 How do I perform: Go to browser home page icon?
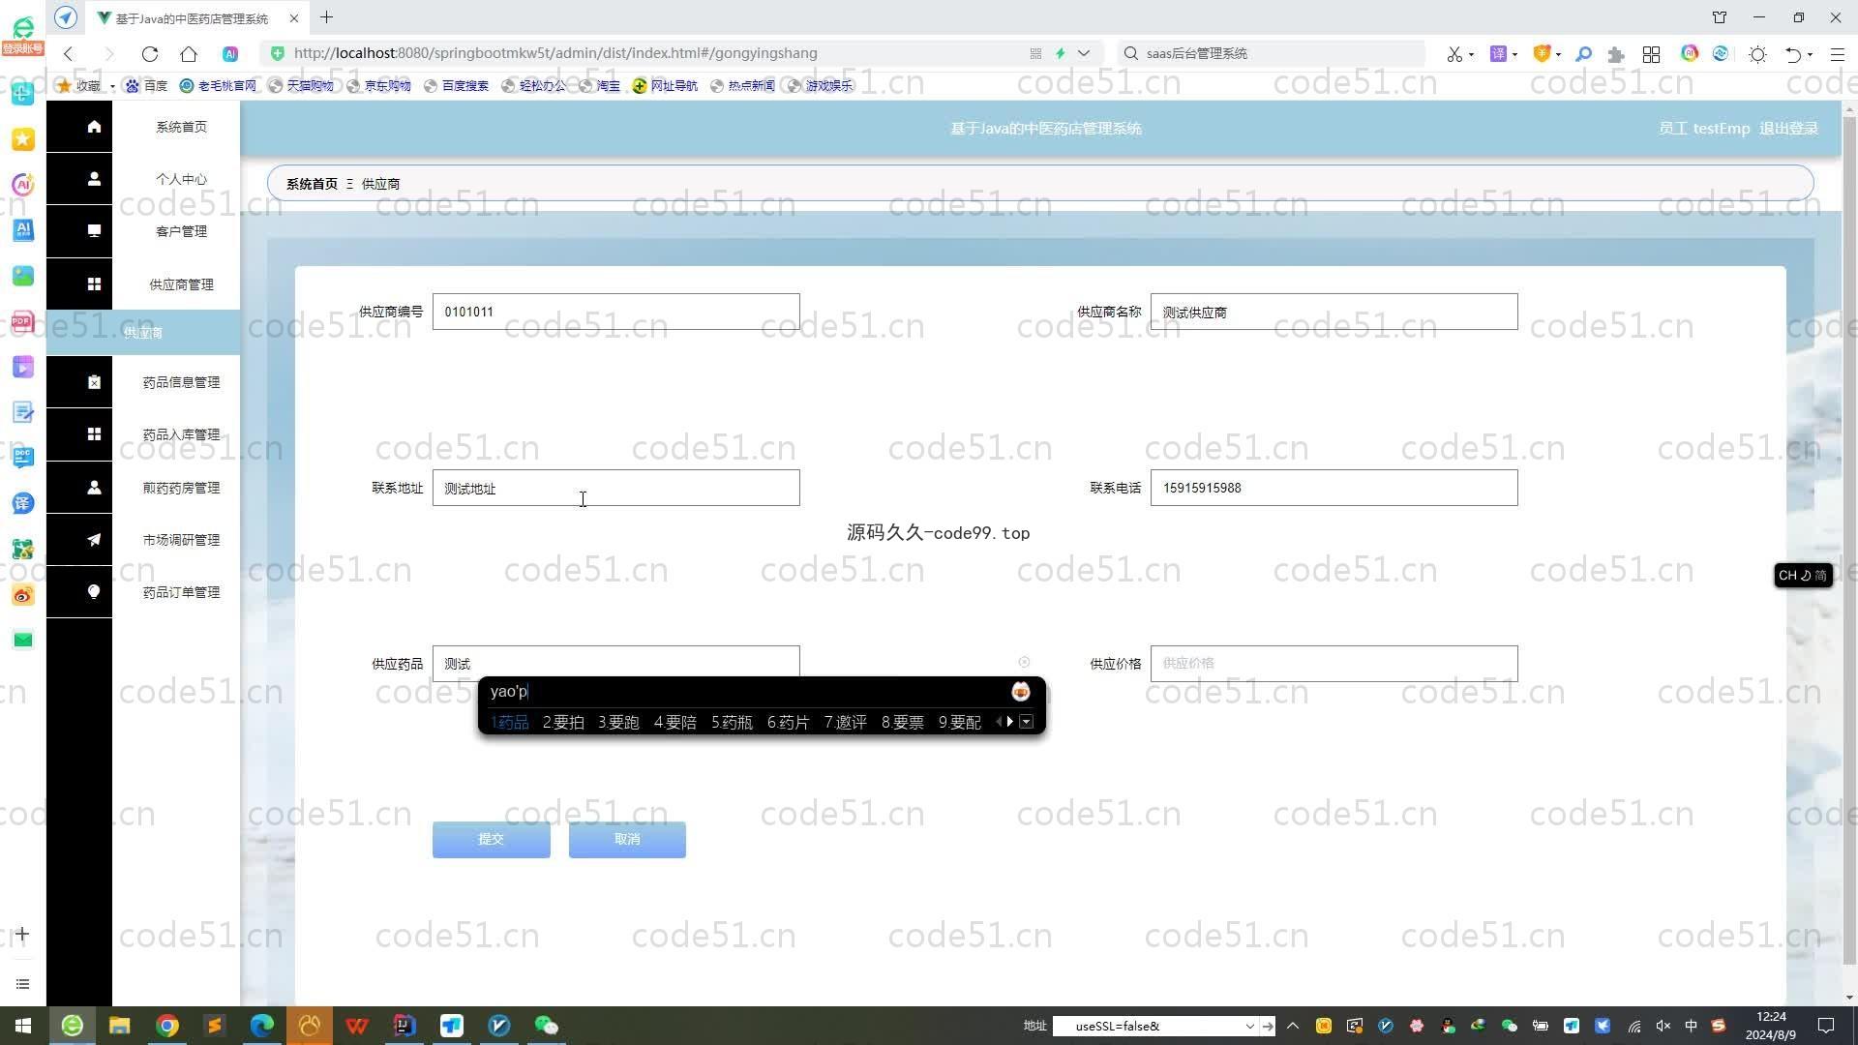189,54
